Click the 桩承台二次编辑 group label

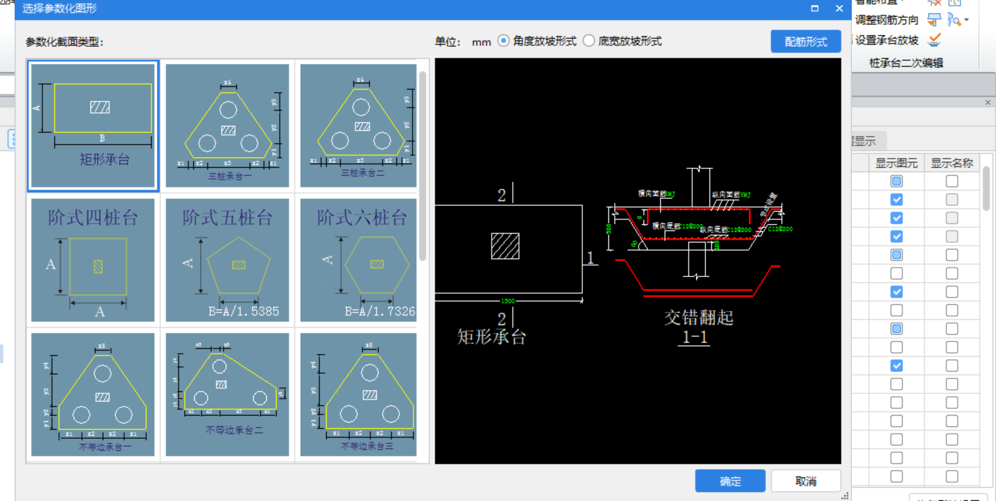pos(906,63)
